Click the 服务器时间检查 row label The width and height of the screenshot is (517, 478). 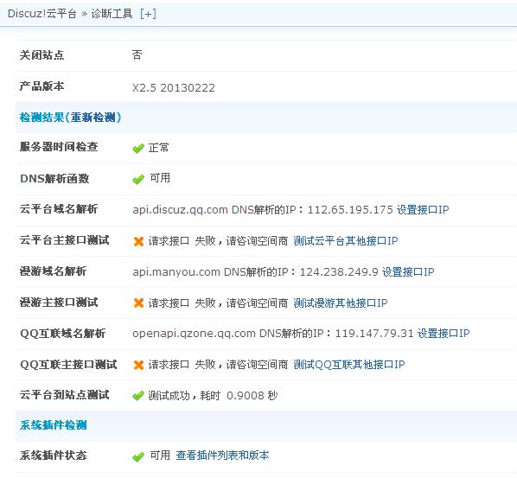tap(59, 147)
